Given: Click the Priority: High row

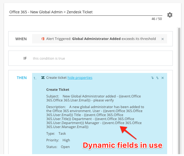Looking at the screenshot, I should (58, 140).
